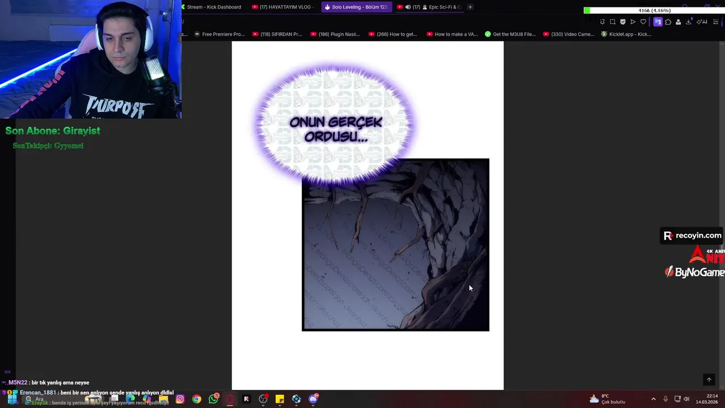Click the send flow arrow icon
The image size is (725, 408).
[x=633, y=22]
